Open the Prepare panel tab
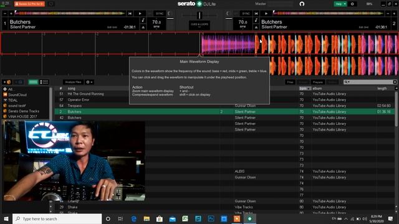Viewport: 399px width, 224px height. pos(318,82)
